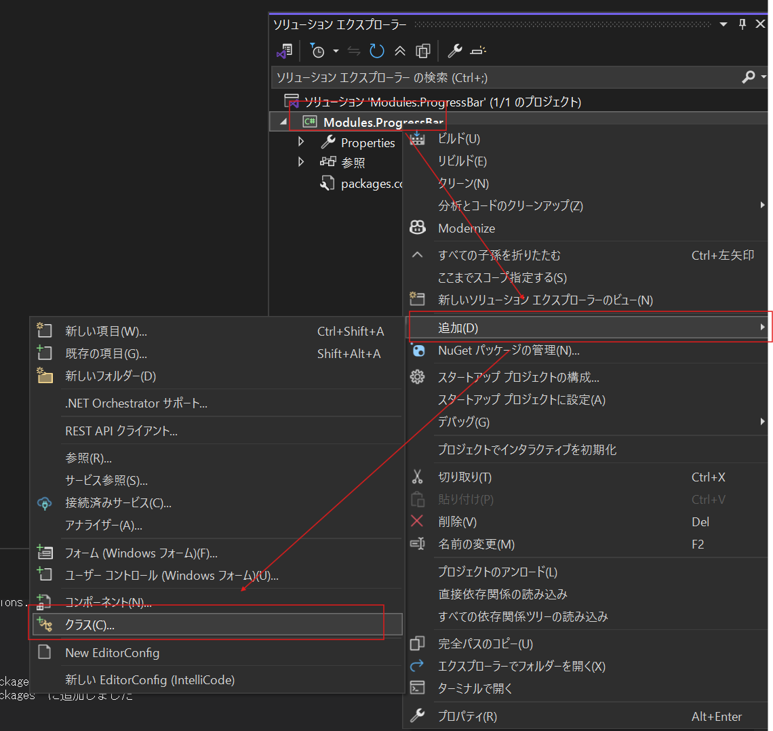Click .NET Orchestrator サポート...

[x=218, y=403]
